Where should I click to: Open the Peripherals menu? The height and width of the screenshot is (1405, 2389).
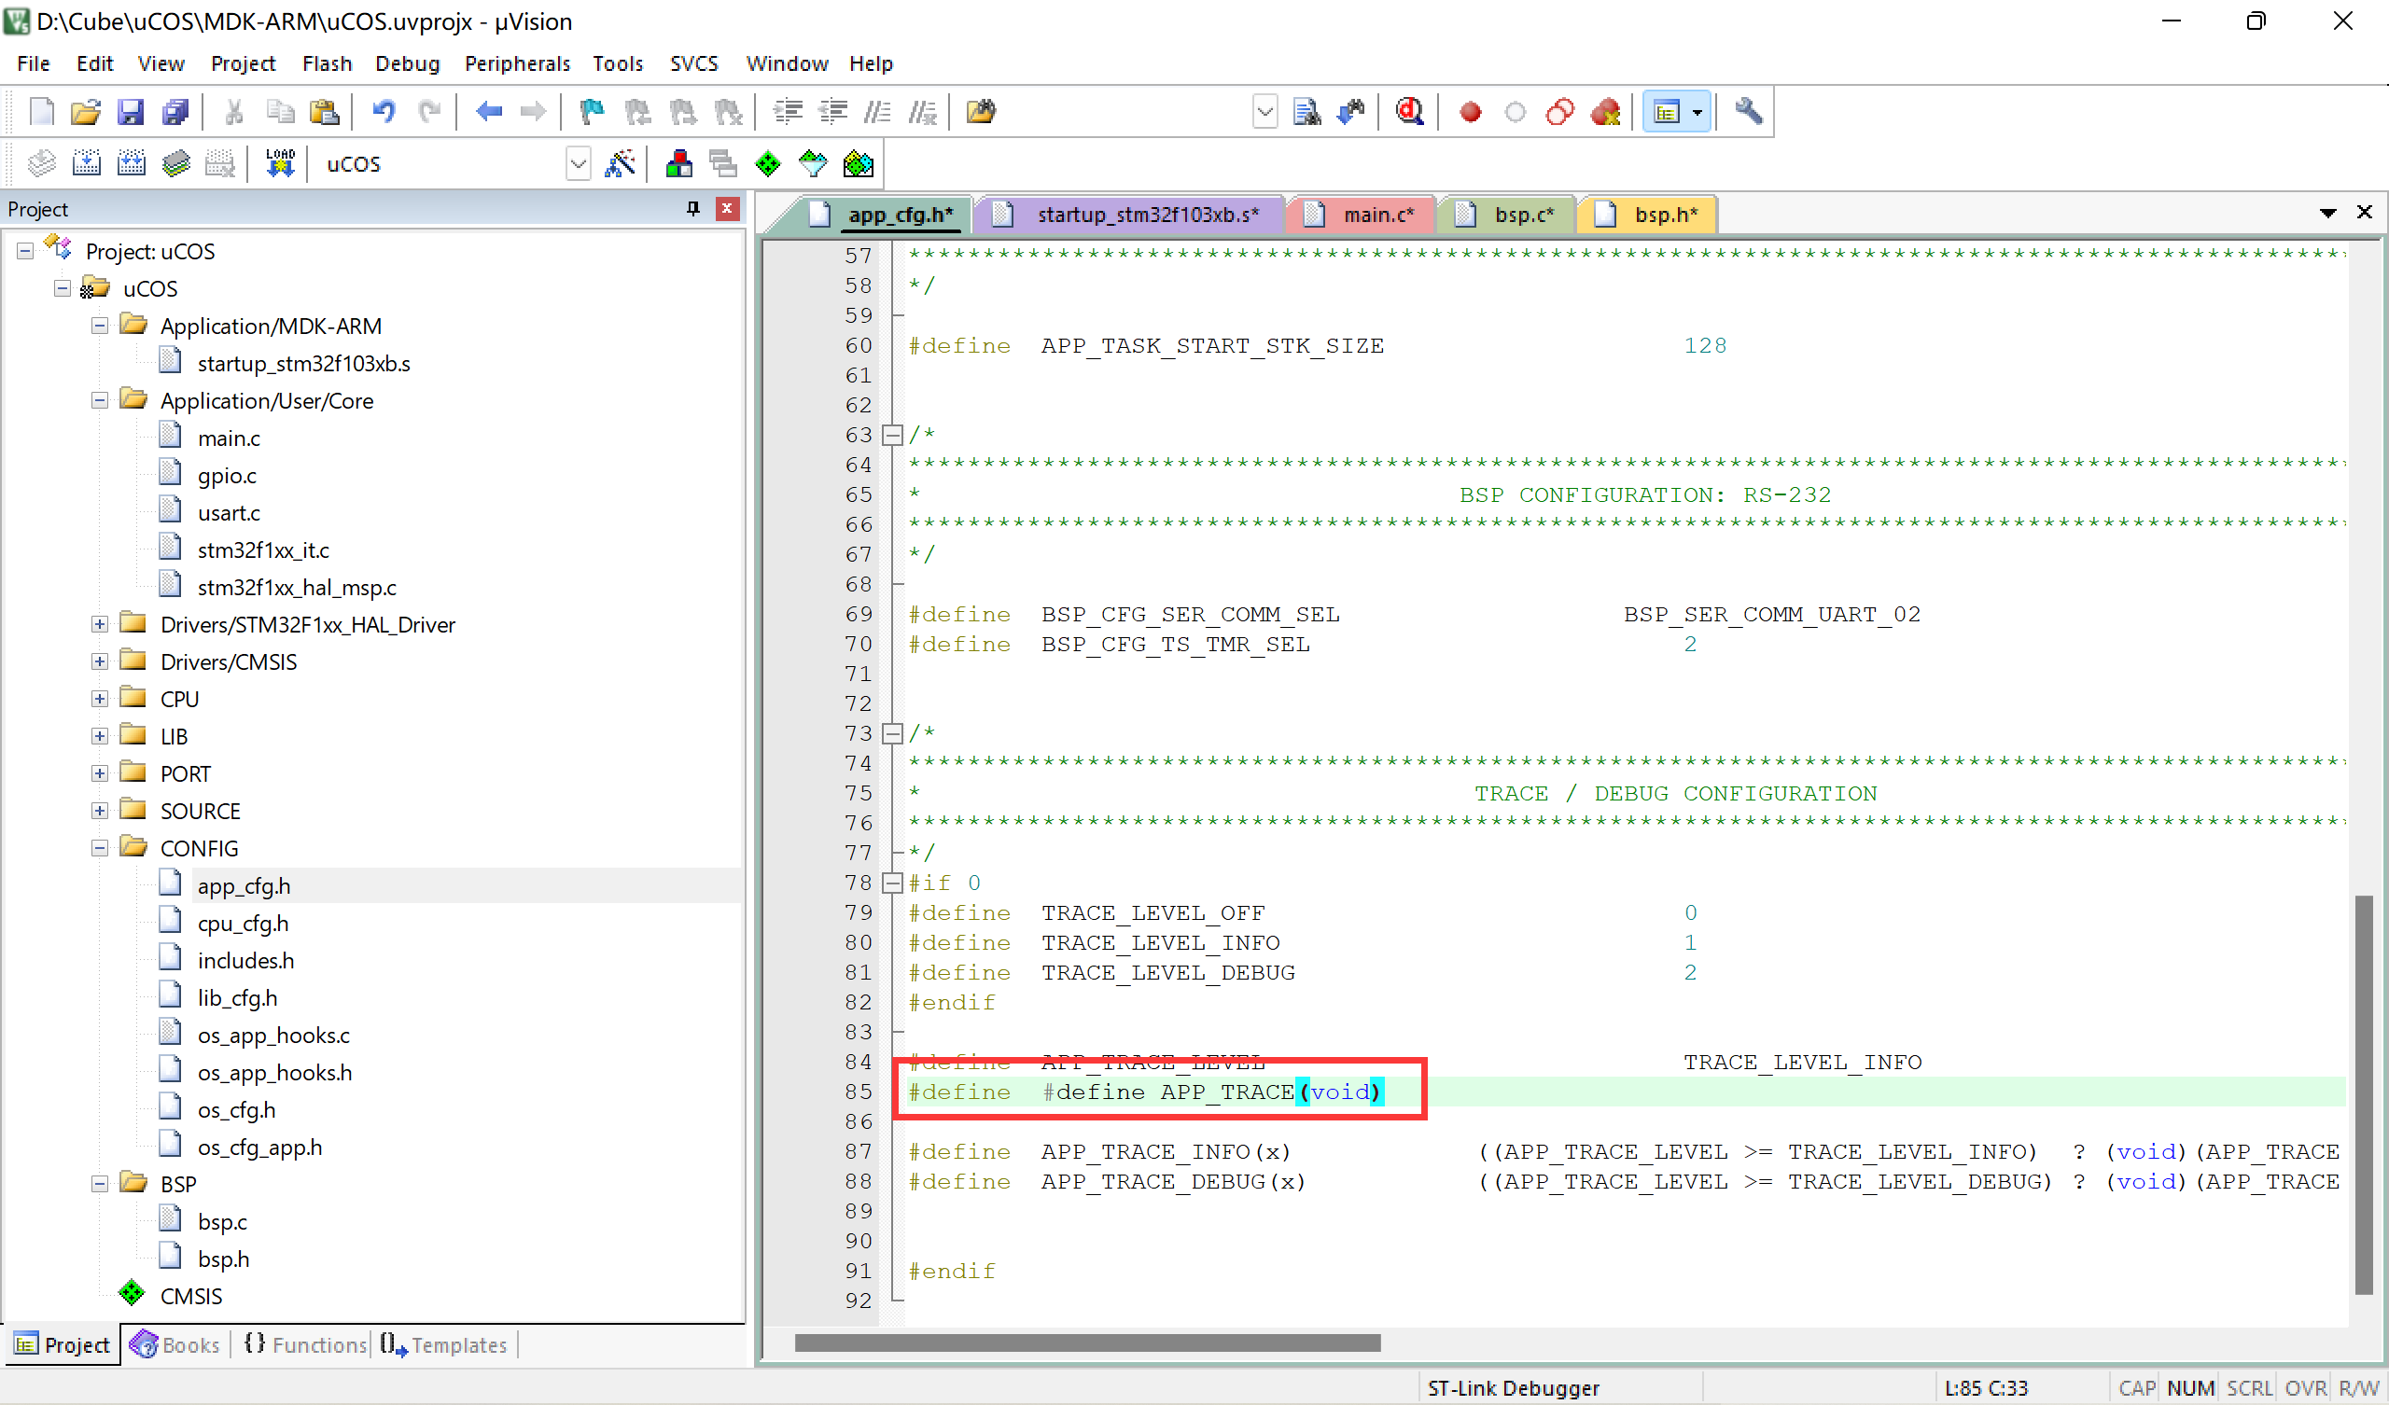point(517,63)
